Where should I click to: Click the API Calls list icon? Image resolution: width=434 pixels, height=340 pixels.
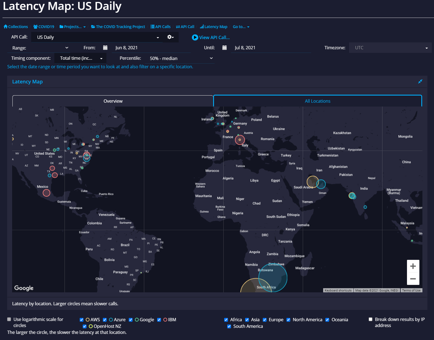pos(152,27)
